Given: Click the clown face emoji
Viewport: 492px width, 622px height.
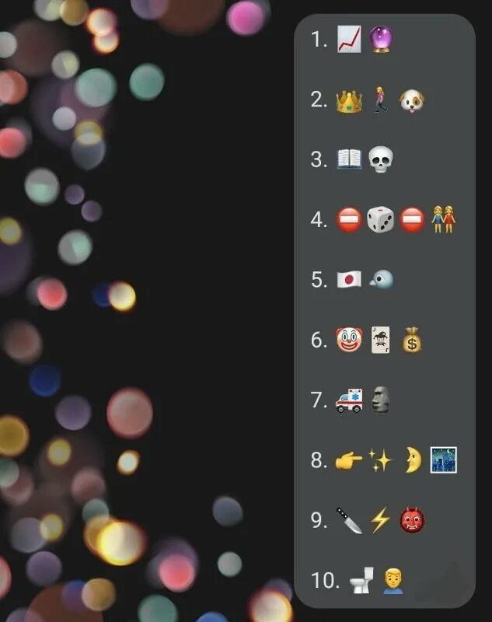Looking at the screenshot, I should [x=349, y=340].
